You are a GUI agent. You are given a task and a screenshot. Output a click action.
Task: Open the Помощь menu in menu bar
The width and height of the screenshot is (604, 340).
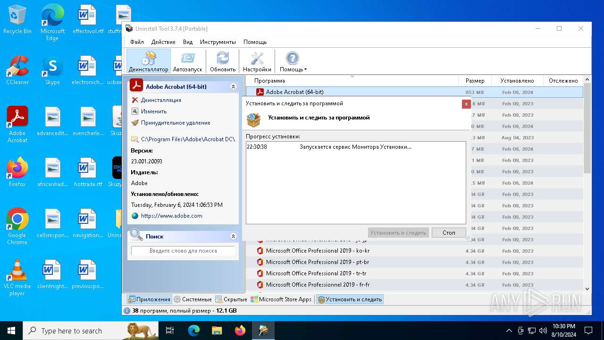pos(255,42)
